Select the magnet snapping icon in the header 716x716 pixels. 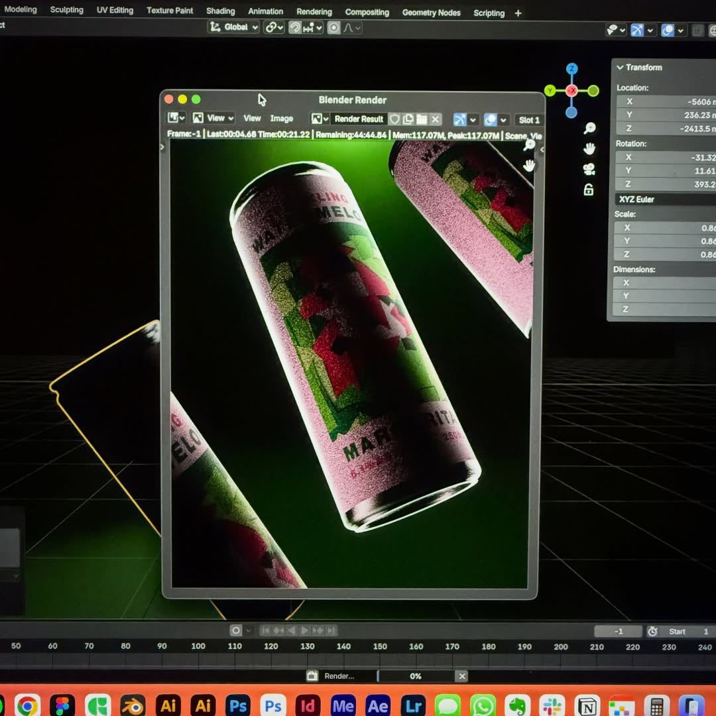[x=296, y=27]
